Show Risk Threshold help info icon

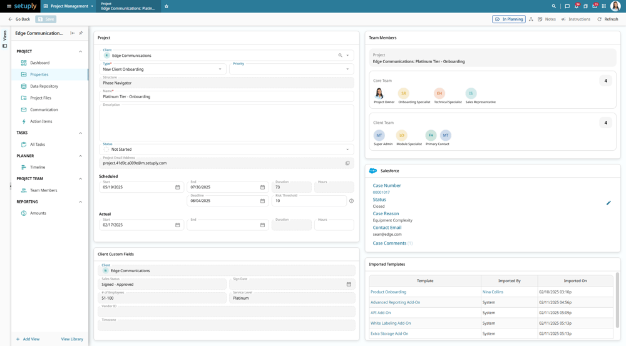pyautogui.click(x=351, y=201)
